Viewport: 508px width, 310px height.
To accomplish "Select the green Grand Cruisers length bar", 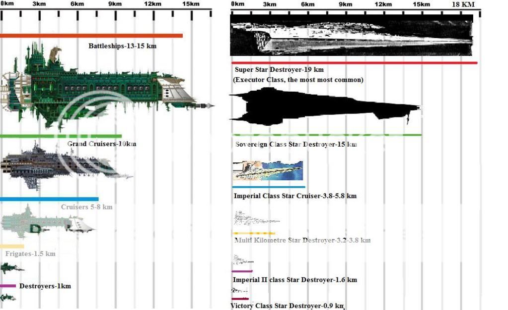I will (61, 136).
